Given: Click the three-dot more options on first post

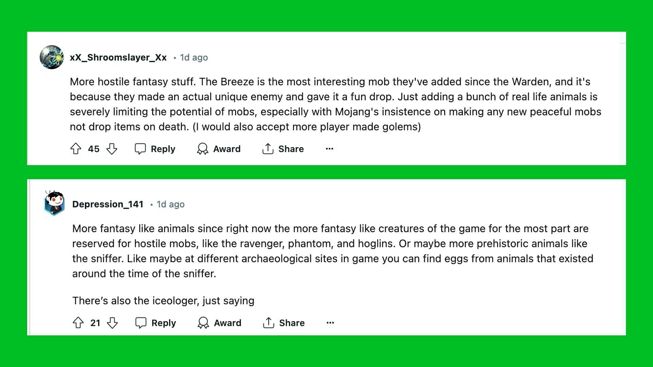Looking at the screenshot, I should click(x=330, y=149).
